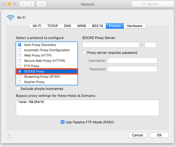This screenshot has height=147, width=175.
Task: Open the DNS tab
Action: point(67,26)
